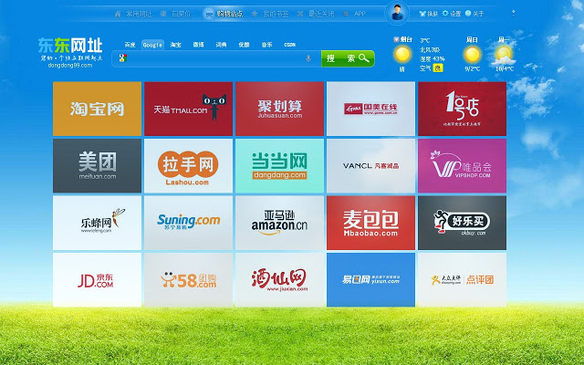Focus the Google search input field
This screenshot has width=584, height=365.
(x=216, y=58)
